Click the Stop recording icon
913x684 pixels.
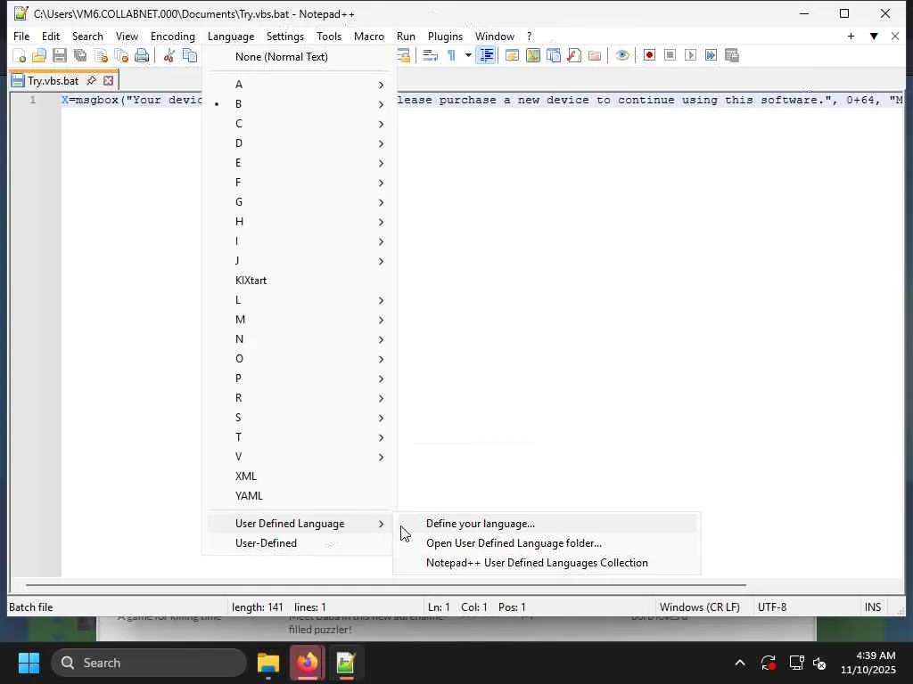pyautogui.click(x=670, y=55)
